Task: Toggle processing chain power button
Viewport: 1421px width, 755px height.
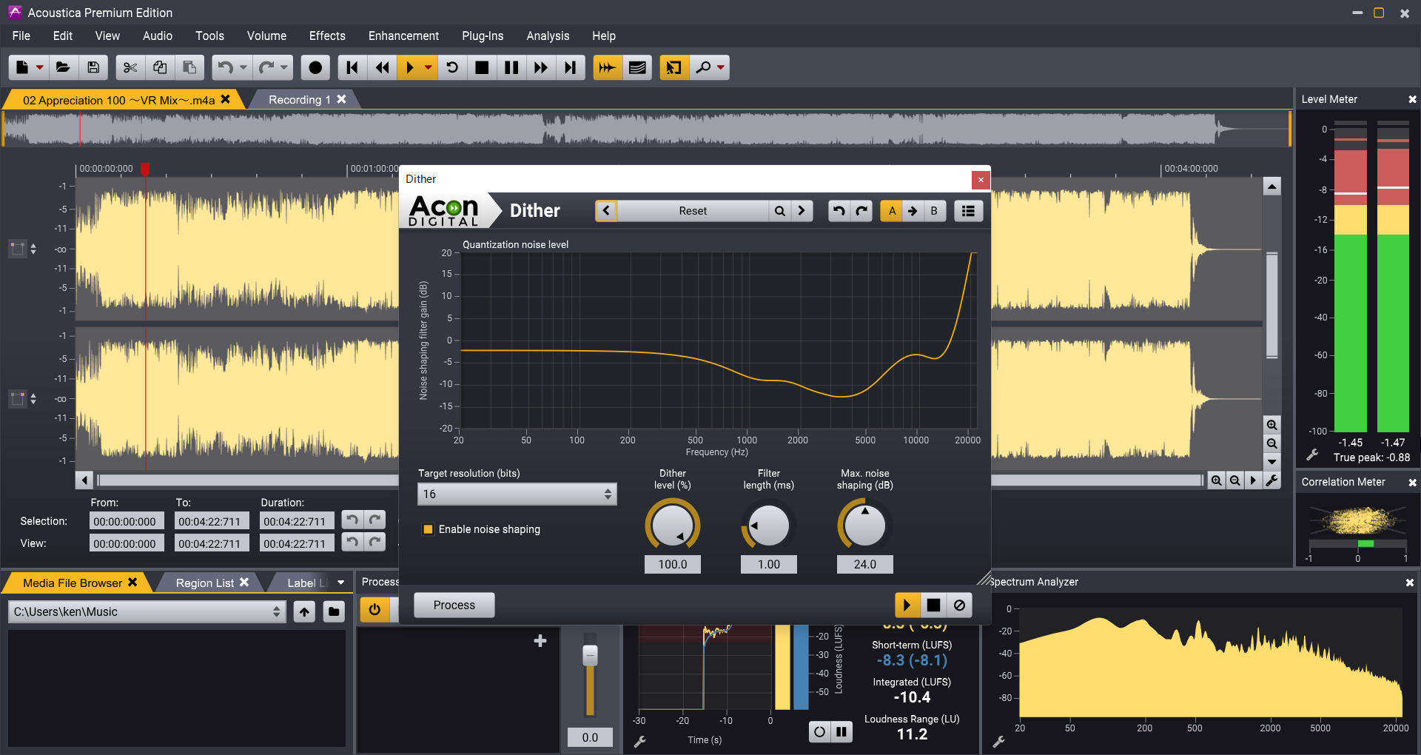Action: [x=375, y=609]
